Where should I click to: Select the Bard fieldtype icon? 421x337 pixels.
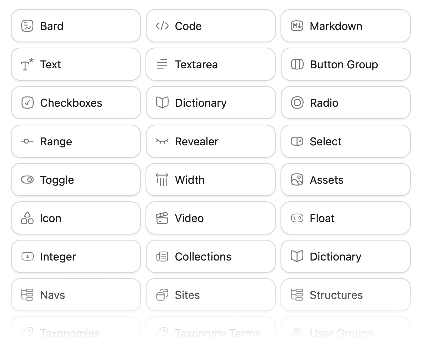(x=27, y=26)
